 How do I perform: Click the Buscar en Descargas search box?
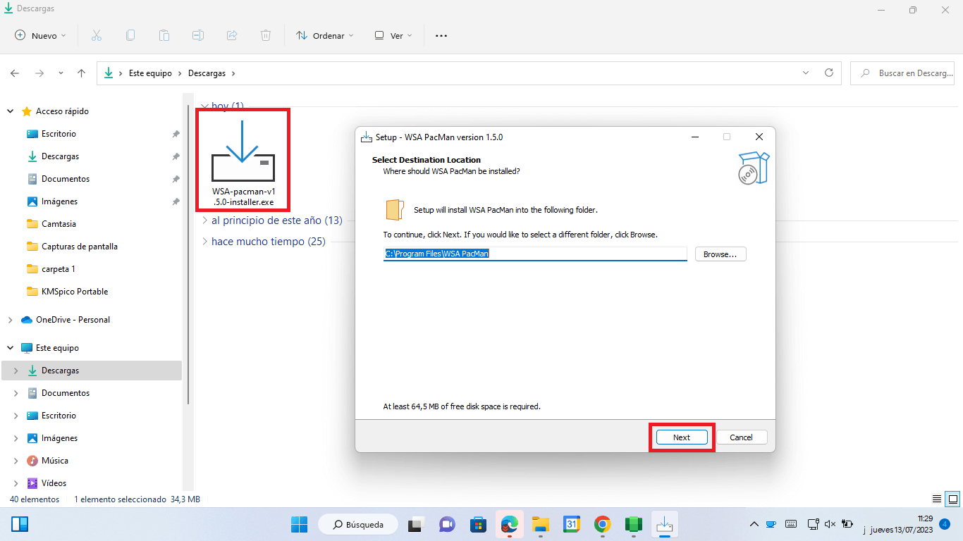902,73
